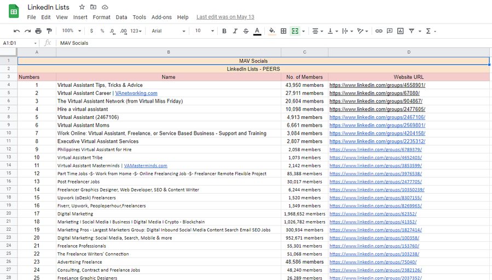
Task: Click the Undo icon
Action: [x=16, y=31]
